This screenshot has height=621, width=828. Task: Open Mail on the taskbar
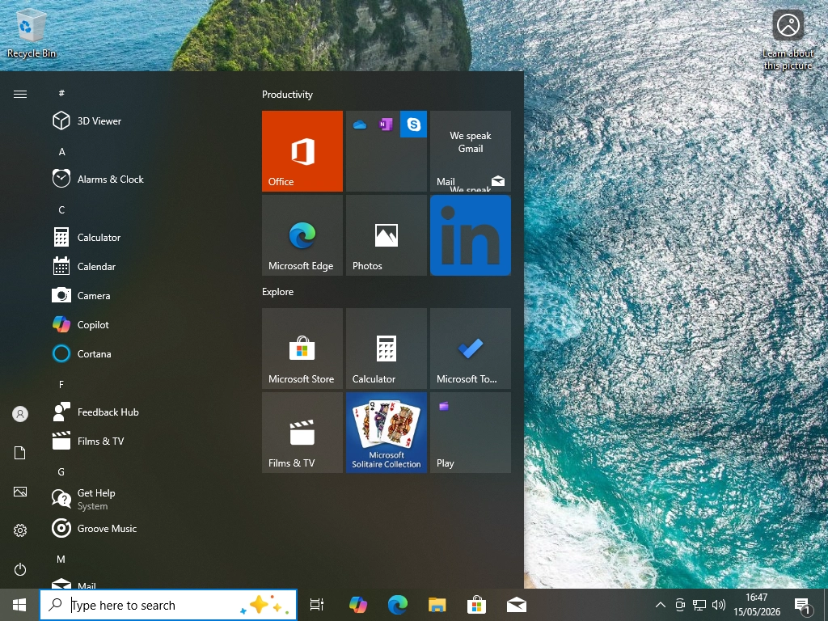pos(517,605)
